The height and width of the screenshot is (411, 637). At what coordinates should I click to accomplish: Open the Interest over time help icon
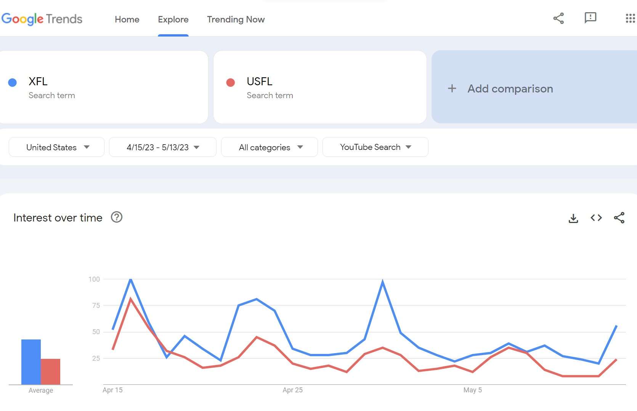pyautogui.click(x=117, y=217)
